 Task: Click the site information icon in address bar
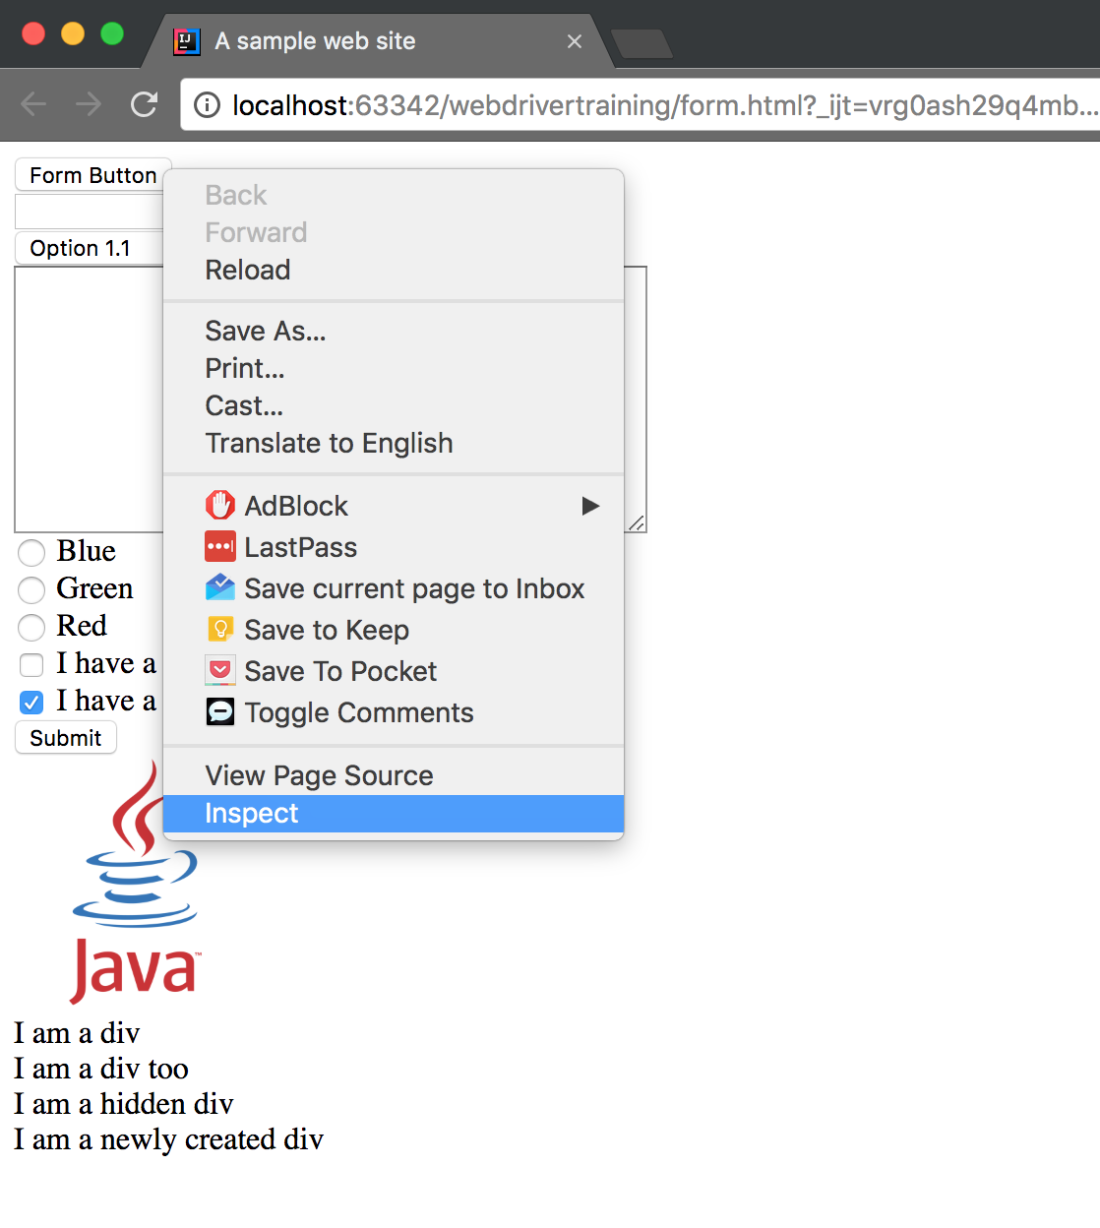pyautogui.click(x=207, y=105)
